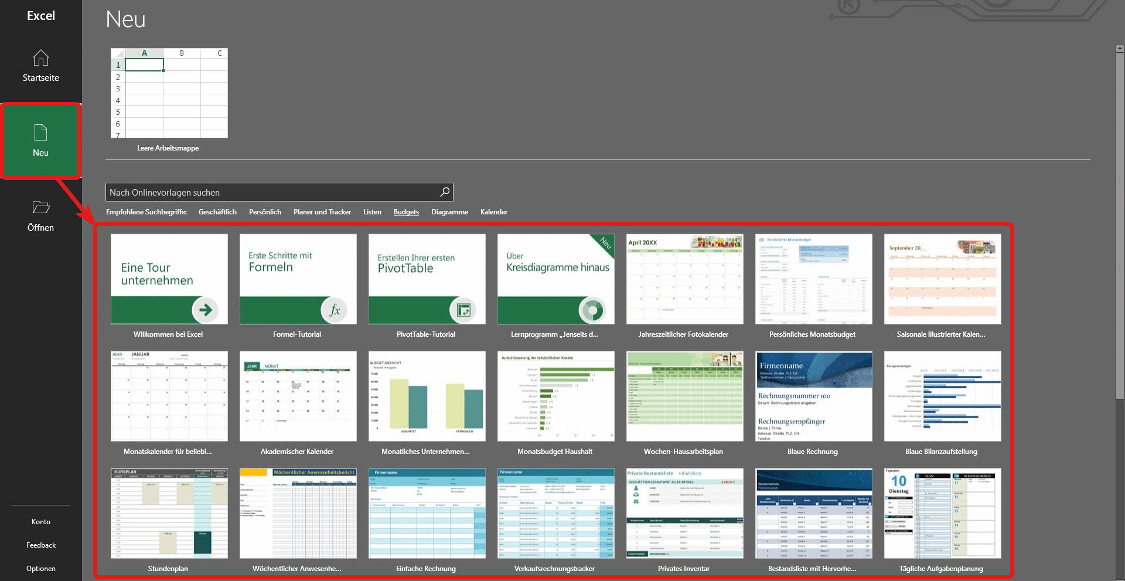1125x581 pixels.
Task: Send Feedback from the sidebar
Action: [40, 545]
